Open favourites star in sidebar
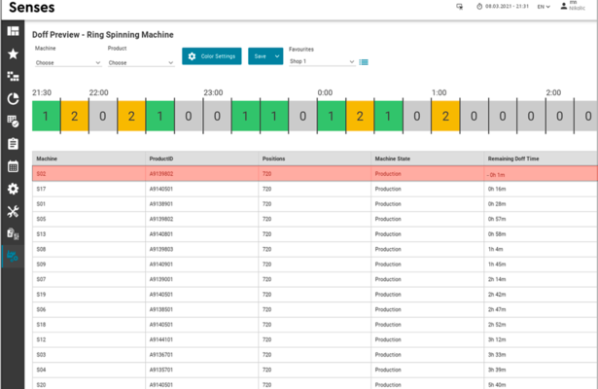The image size is (598, 389). click(13, 53)
